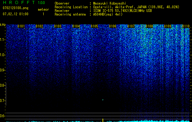Click the Ogata-vill. Akita-Pref. JAPAN location text
The height and width of the screenshot is (122, 192).
[x=136, y=7]
